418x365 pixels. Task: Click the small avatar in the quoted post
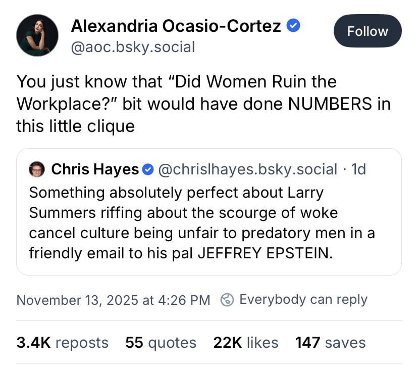pyautogui.click(x=37, y=169)
